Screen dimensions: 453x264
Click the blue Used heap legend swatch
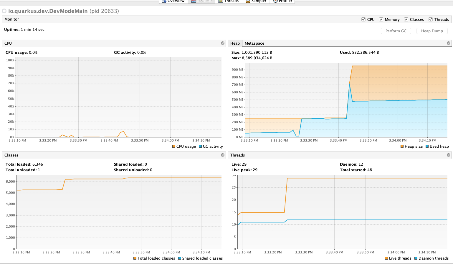coord(427,147)
